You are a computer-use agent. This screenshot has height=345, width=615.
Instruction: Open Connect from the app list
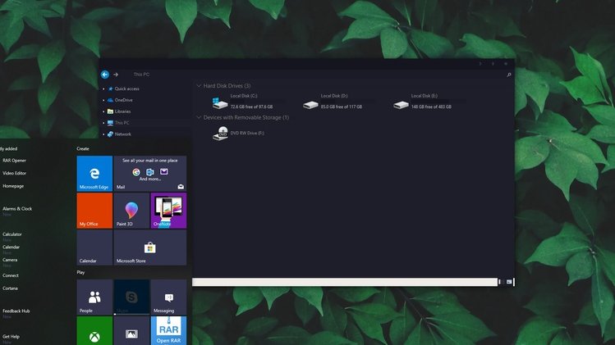[11, 275]
